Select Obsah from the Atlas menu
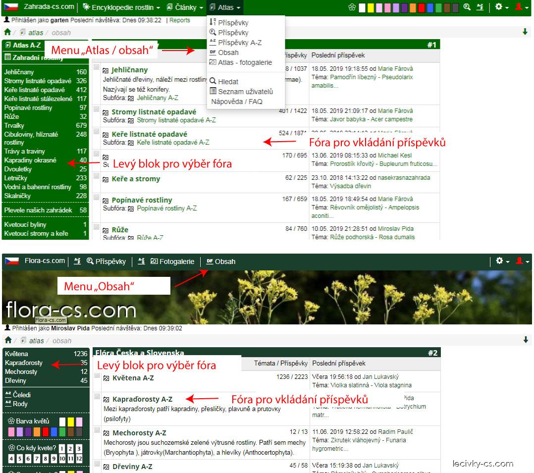The width and height of the screenshot is (534, 473). [x=228, y=53]
